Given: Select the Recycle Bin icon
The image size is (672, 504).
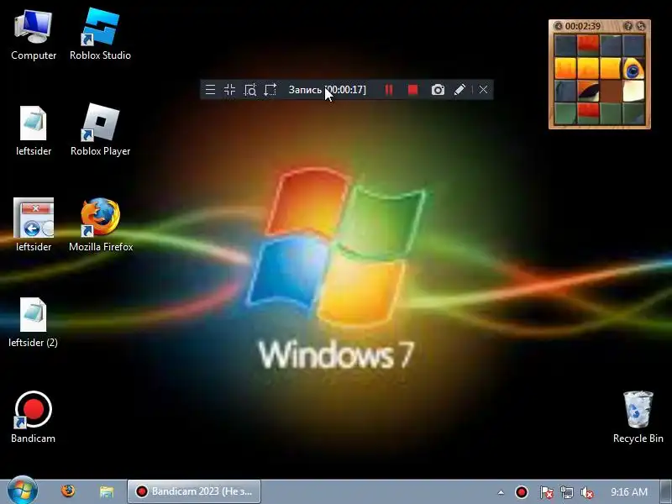Looking at the screenshot, I should 638,417.
